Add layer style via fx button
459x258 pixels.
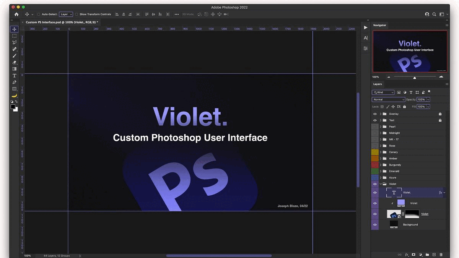coord(407,255)
